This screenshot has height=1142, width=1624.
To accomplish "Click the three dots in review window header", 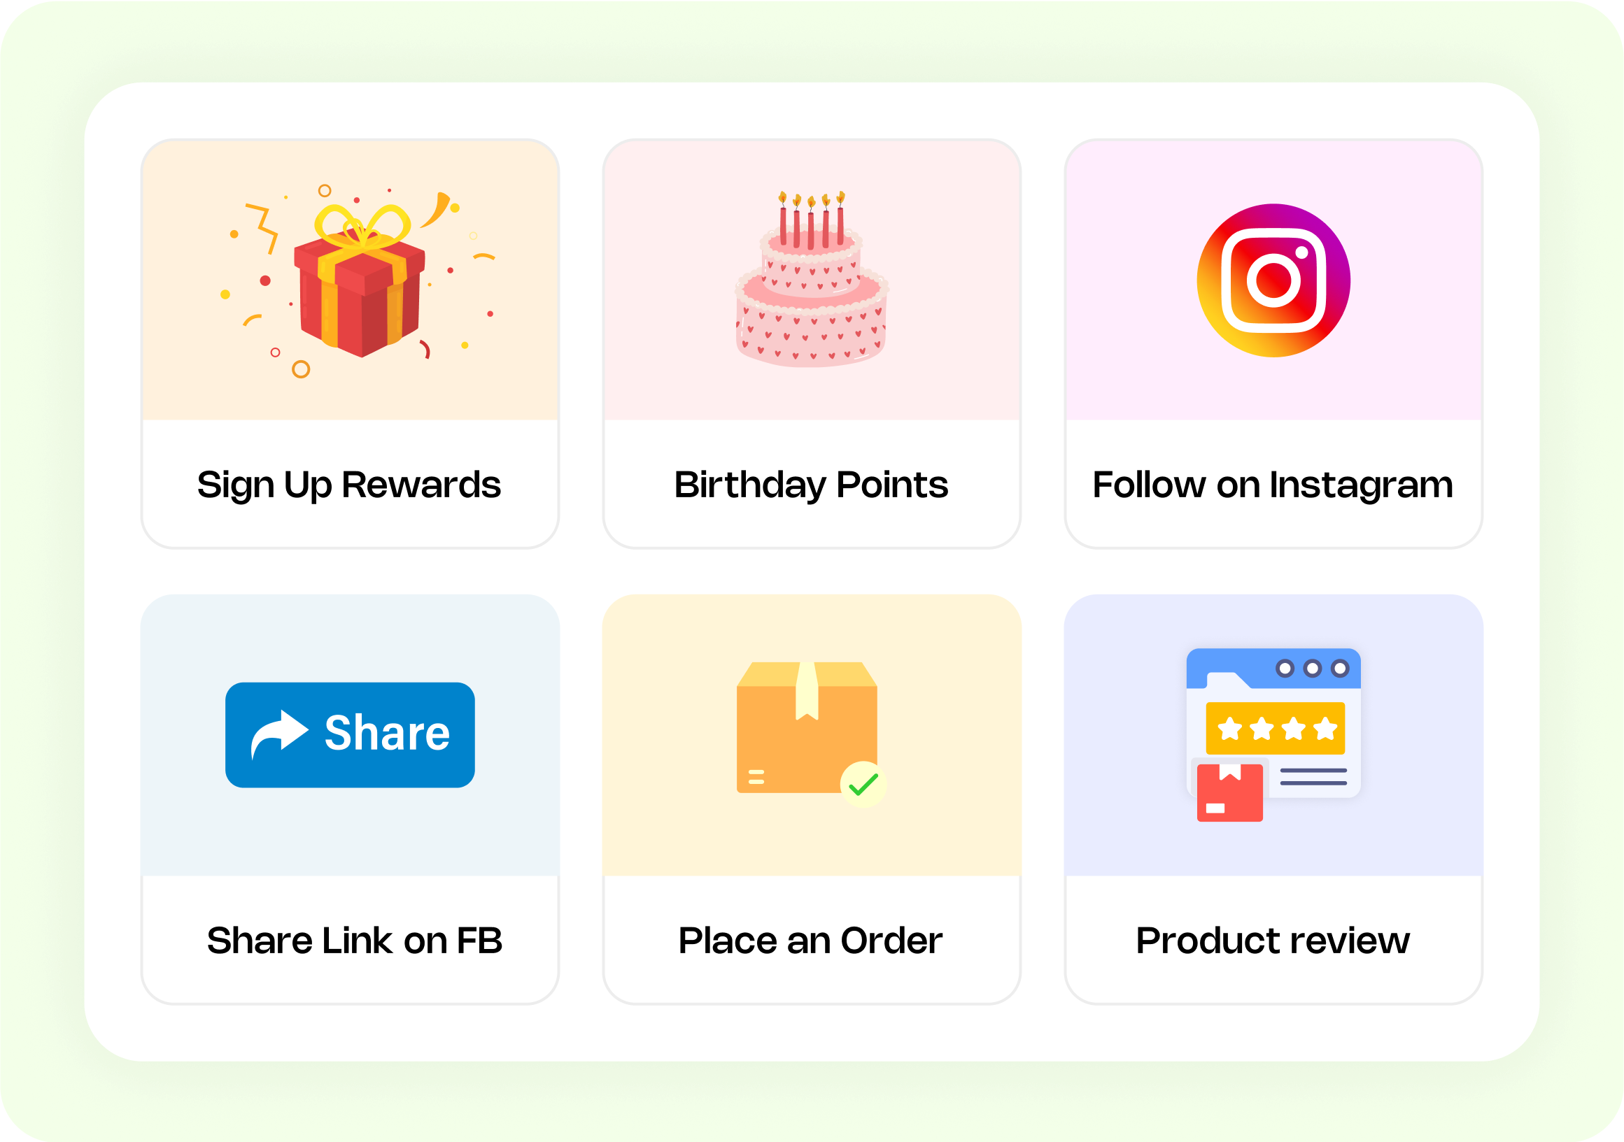I will click(x=1313, y=669).
